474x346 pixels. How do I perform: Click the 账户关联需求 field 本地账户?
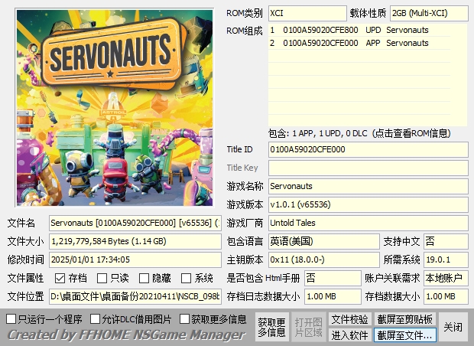coord(446,278)
